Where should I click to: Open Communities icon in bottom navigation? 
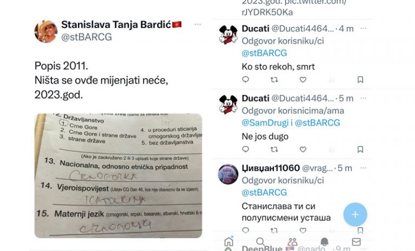(x=292, y=241)
